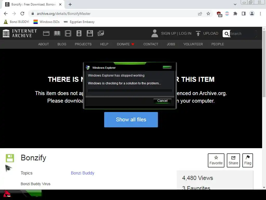This screenshot has height=200, width=266.
Task: Open the PEOPLE menu item
Action: click(x=217, y=44)
